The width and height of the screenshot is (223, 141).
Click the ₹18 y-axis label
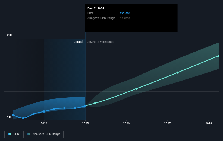tap(9, 117)
